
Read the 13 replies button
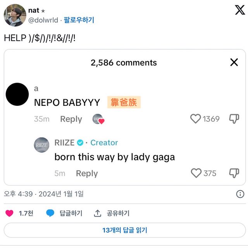click(x=124, y=230)
